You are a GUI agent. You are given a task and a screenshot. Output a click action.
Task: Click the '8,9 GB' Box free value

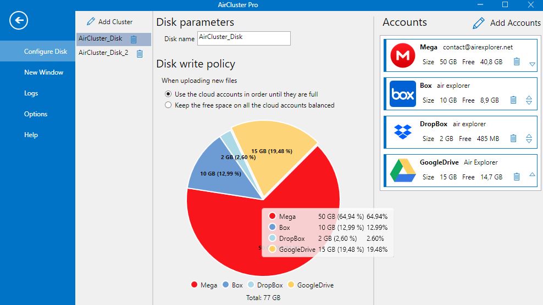[489, 100]
